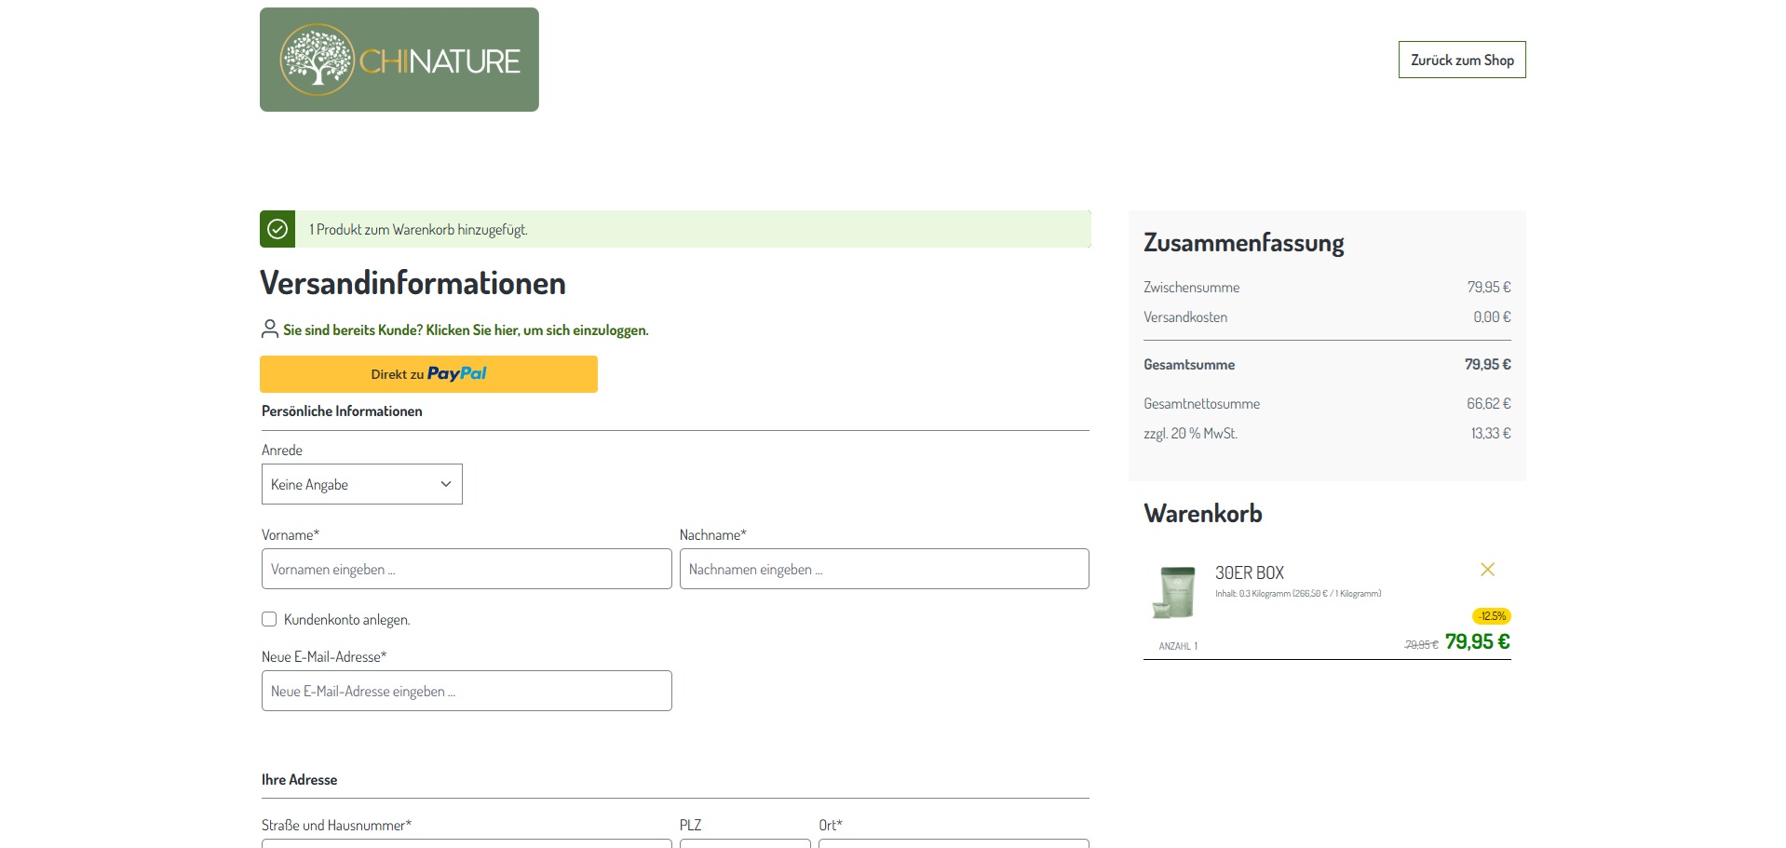
Task: Go back with Zurück zum Shop
Action: (1461, 60)
